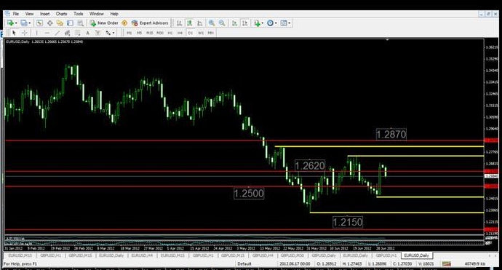This screenshot has height=270, width=502.
Task: Open the Insert menu
Action: coord(45,14)
